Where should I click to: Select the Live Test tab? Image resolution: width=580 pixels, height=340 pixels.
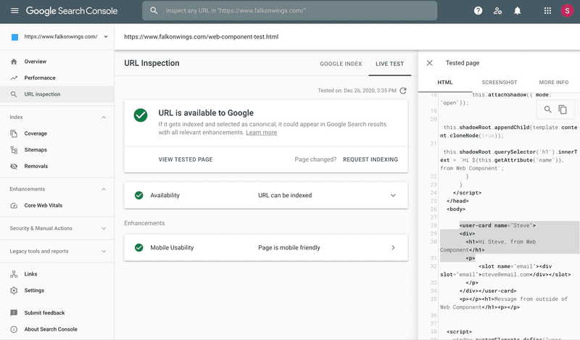pos(389,64)
